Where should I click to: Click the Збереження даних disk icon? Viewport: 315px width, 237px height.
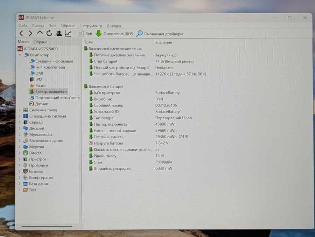pos(26,141)
